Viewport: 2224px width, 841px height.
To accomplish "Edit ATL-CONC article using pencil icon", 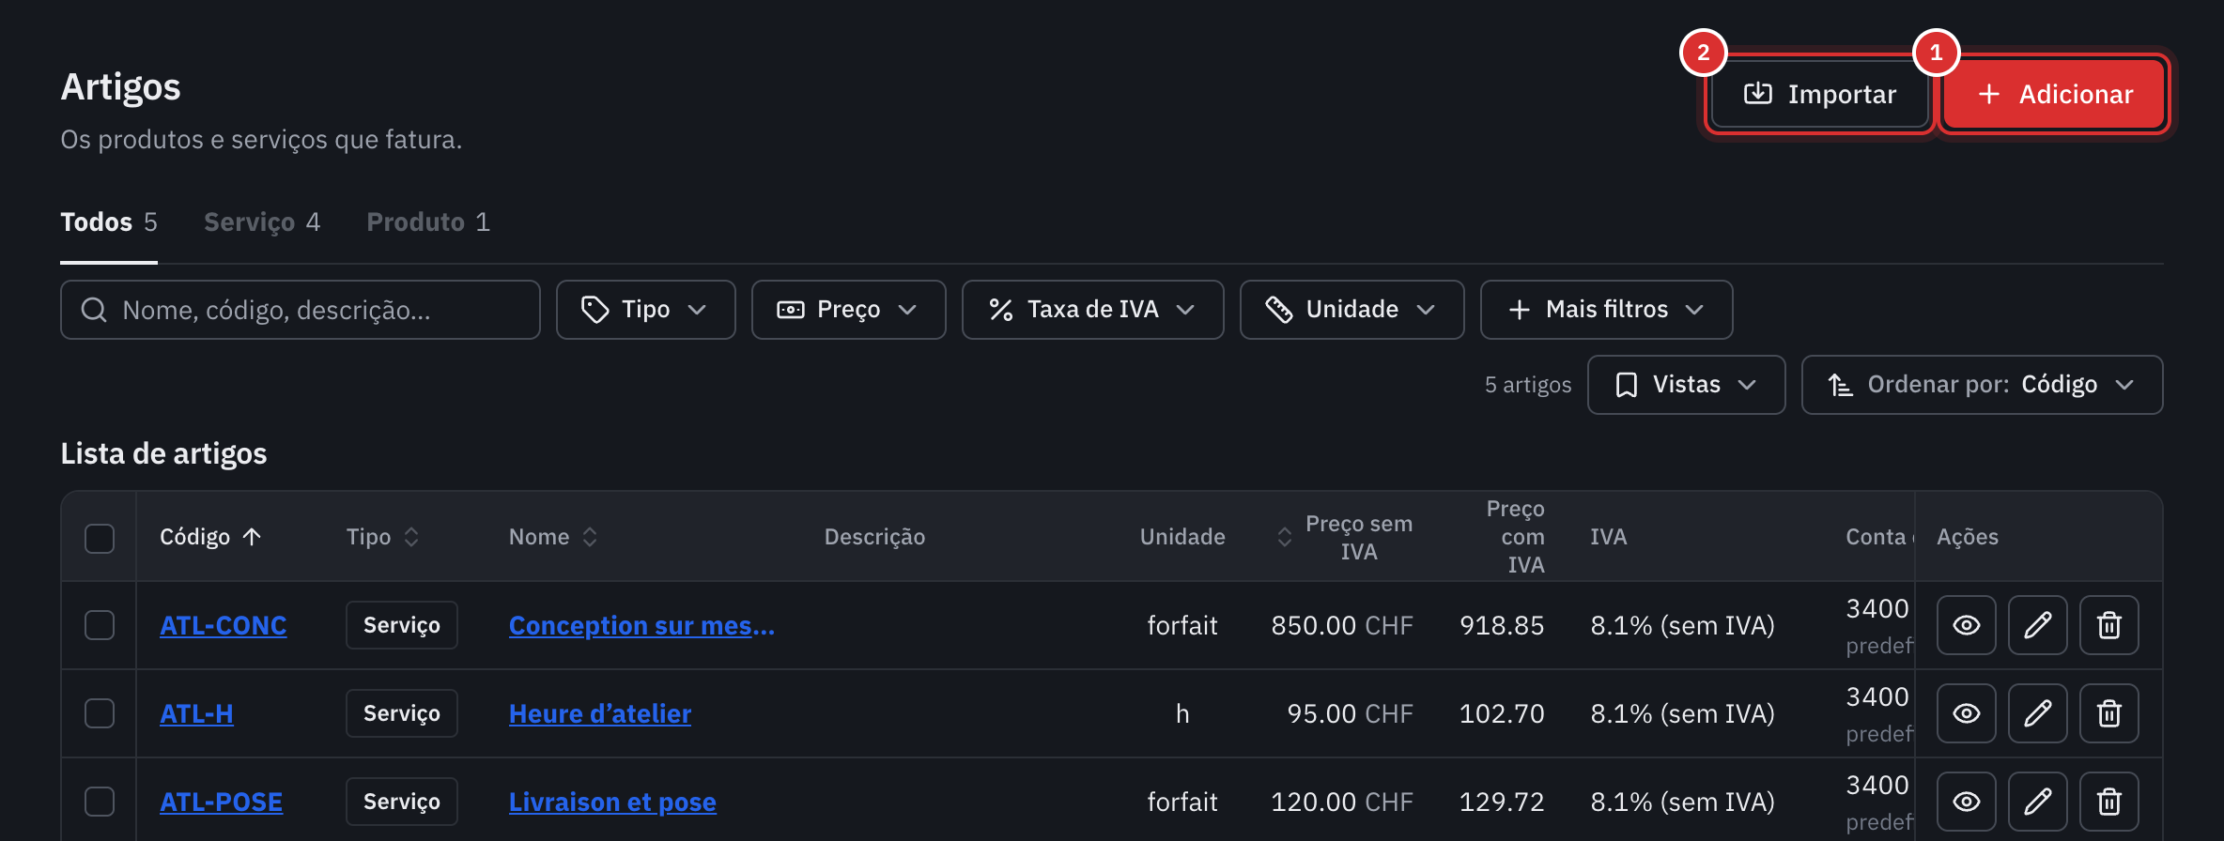I will [2037, 625].
